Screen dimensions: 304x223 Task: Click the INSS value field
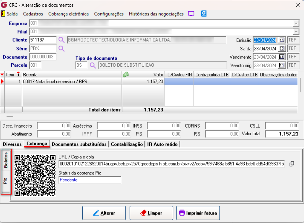[164, 126]
